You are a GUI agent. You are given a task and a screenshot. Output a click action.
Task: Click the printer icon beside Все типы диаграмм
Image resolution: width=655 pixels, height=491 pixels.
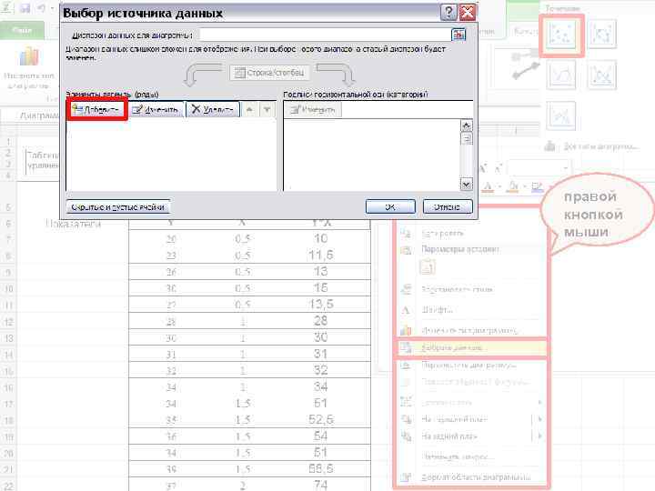(550, 146)
